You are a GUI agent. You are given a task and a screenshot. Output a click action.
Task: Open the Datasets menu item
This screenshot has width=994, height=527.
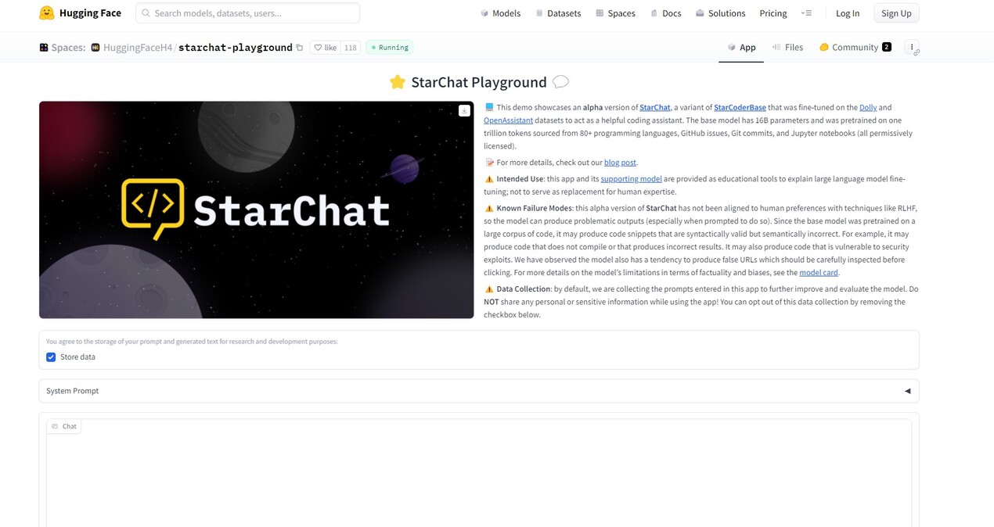[564, 13]
